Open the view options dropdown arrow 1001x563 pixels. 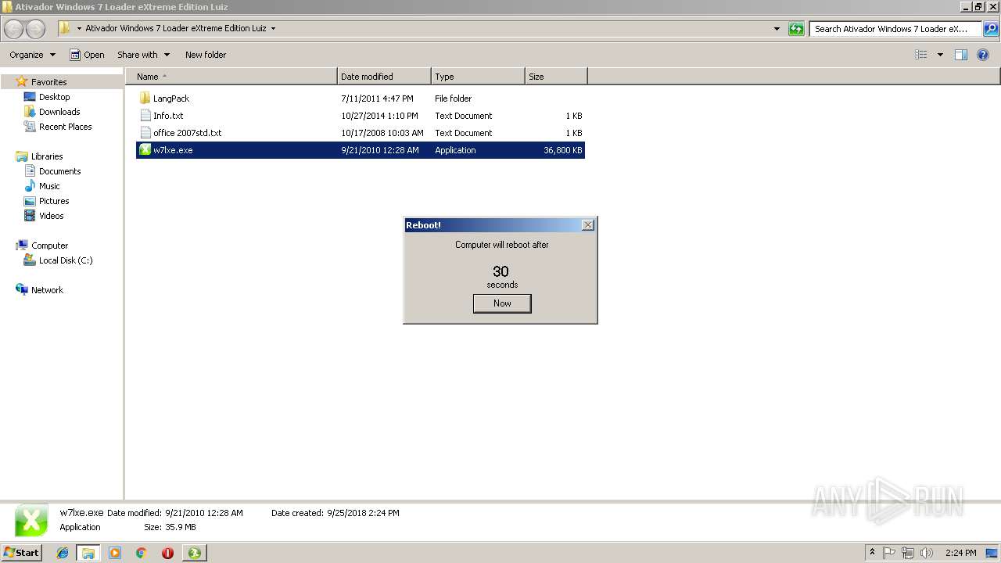coord(940,55)
